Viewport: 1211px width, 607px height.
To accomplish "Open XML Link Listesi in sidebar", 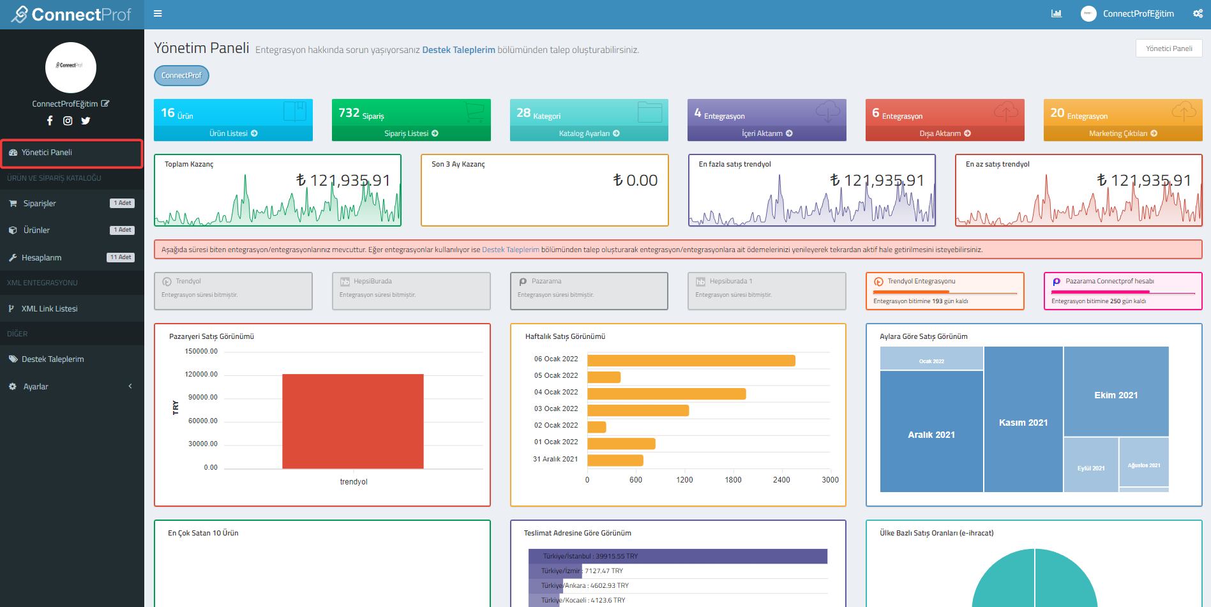I will (x=71, y=309).
